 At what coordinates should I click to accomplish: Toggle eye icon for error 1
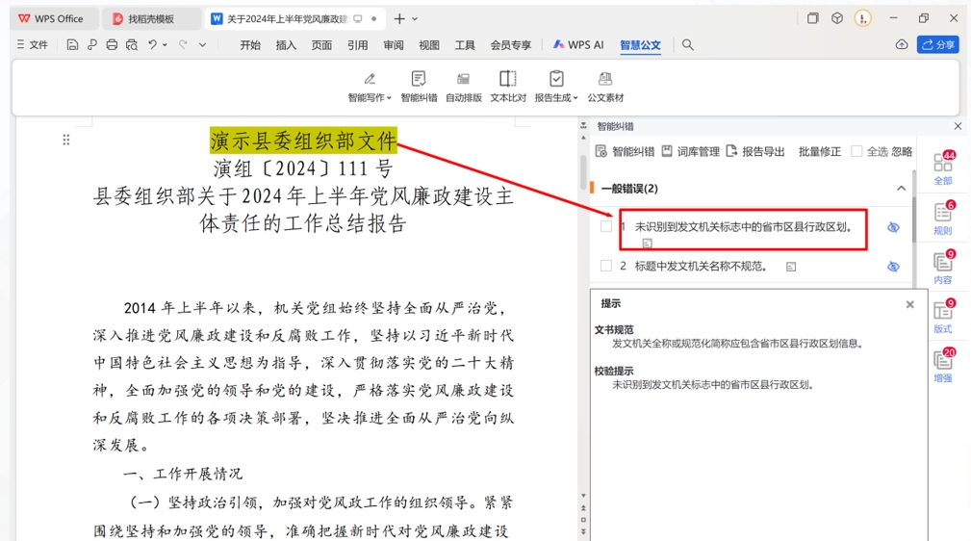[893, 227]
